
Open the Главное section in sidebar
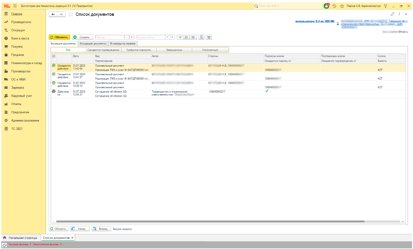(x=17, y=14)
